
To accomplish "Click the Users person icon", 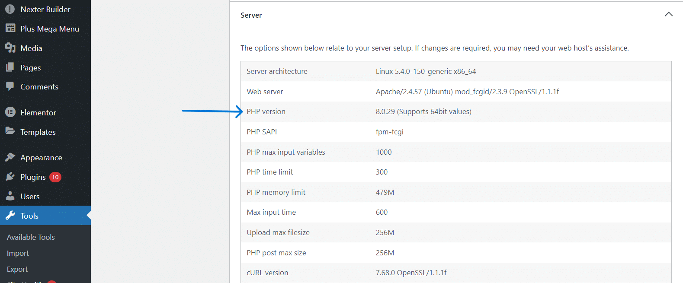I will 10,196.
